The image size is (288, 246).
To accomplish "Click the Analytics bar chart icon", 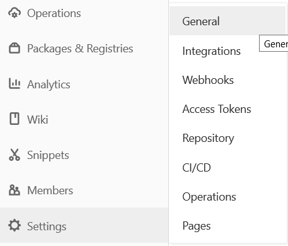I will (14, 84).
